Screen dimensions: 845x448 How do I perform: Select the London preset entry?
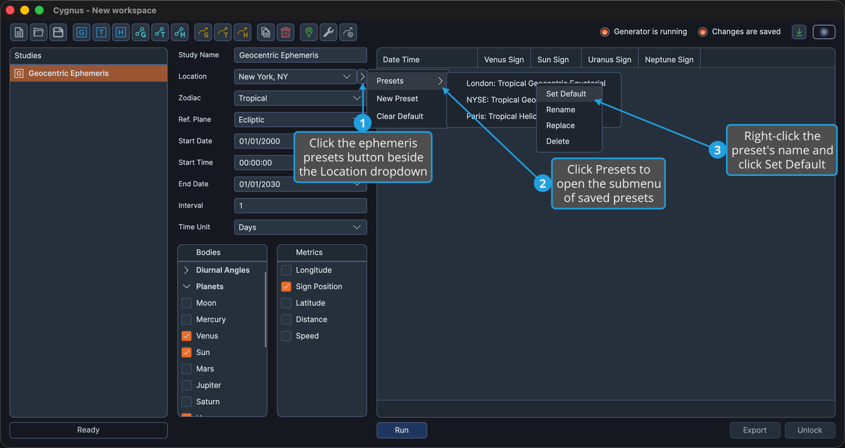[x=534, y=84]
